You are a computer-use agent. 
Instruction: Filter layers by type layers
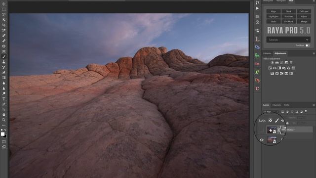pos(292,112)
